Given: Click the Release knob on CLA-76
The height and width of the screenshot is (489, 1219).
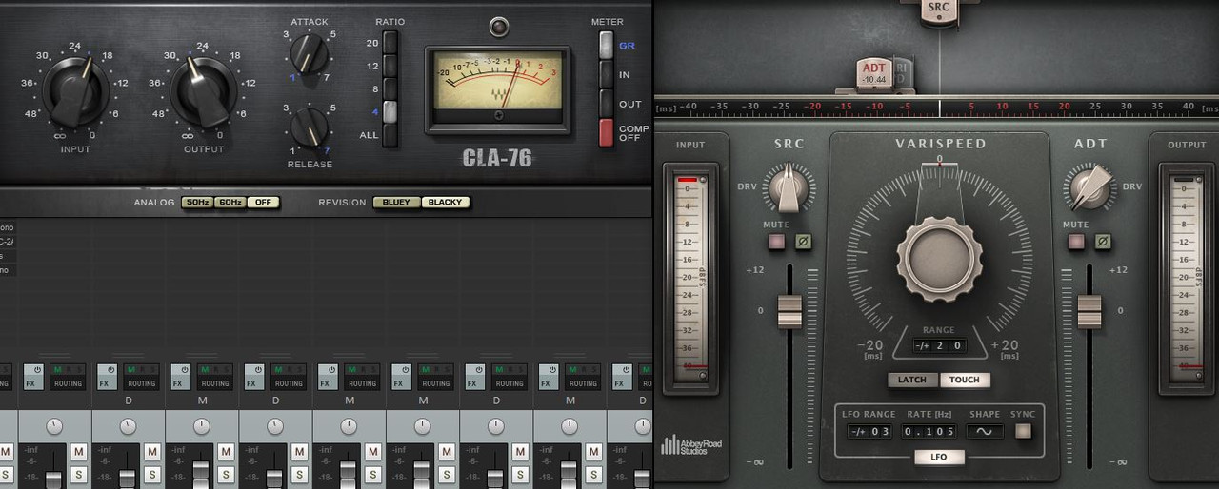Looking at the screenshot, I should (x=309, y=126).
